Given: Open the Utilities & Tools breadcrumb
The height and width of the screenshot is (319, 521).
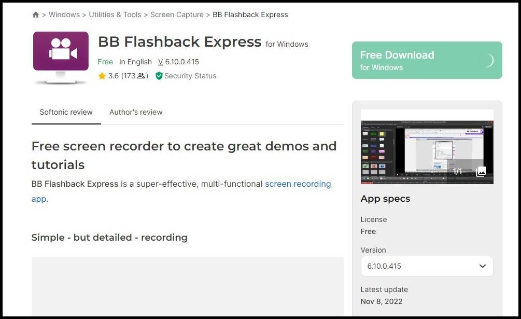Looking at the screenshot, I should click(115, 15).
